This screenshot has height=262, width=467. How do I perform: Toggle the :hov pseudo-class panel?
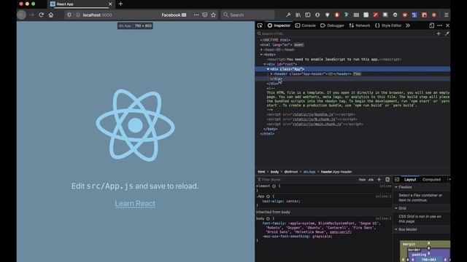[x=362, y=180]
